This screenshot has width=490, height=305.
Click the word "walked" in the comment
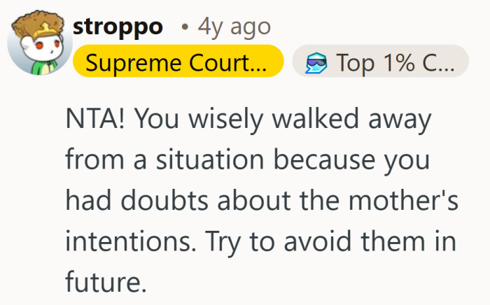click(325, 118)
